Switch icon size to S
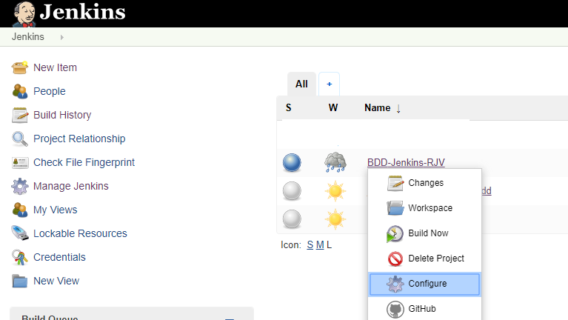 tap(310, 245)
